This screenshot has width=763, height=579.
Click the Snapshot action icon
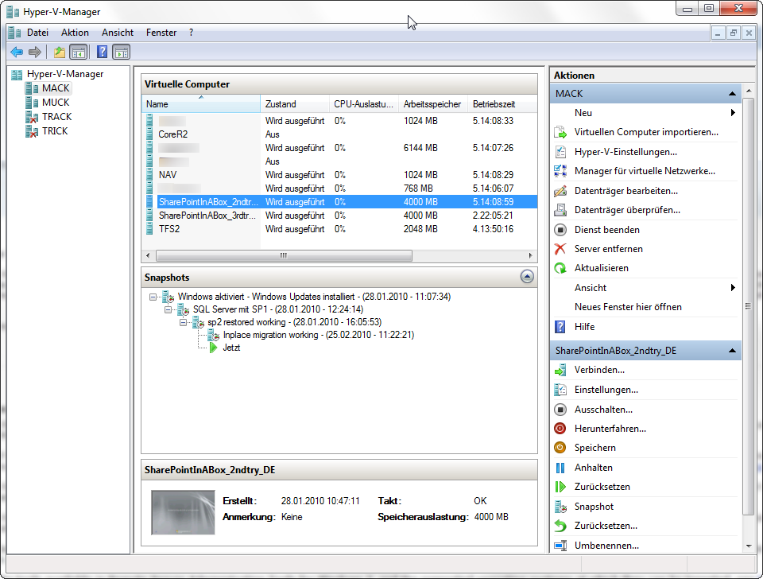(560, 507)
